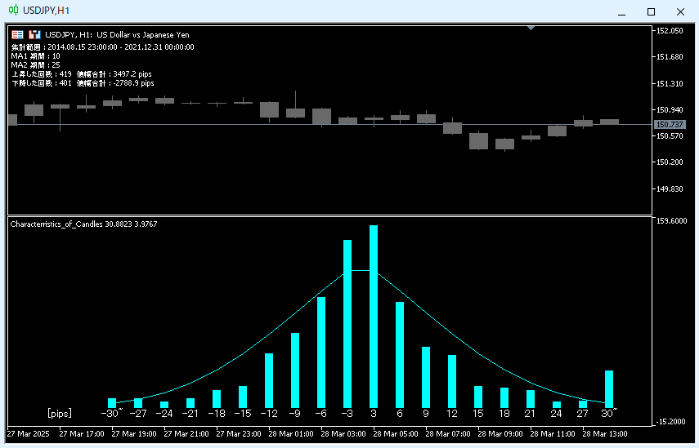
Task: Click the '9' histogram label
Action: 426,414
